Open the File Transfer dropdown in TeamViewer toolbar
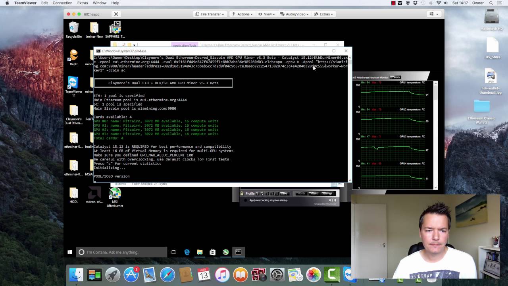The width and height of the screenshot is (508, 286). [210, 14]
